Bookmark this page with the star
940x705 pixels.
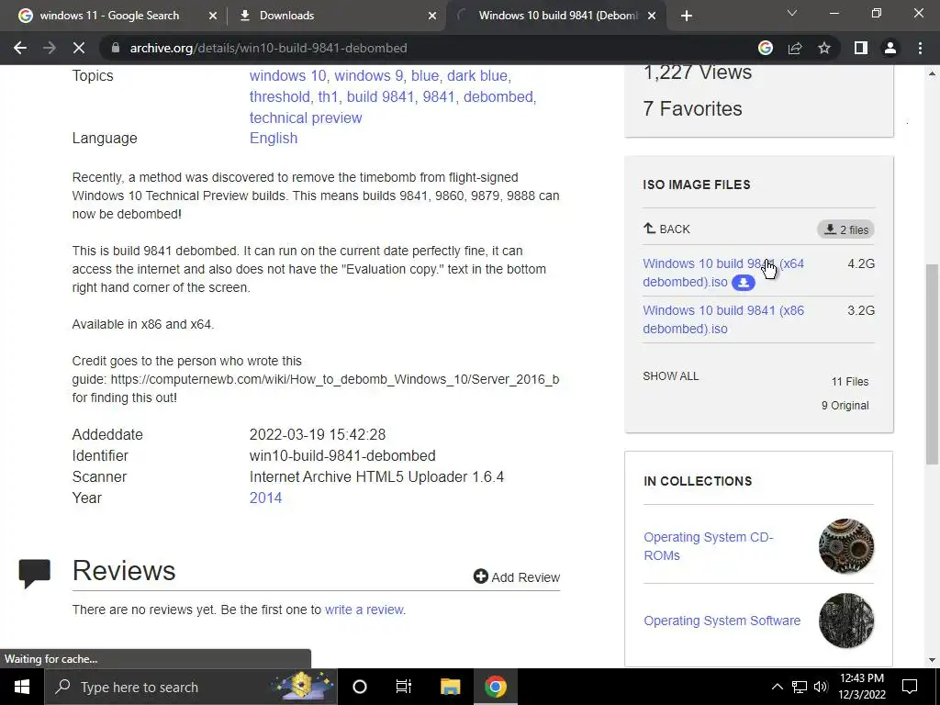point(824,48)
